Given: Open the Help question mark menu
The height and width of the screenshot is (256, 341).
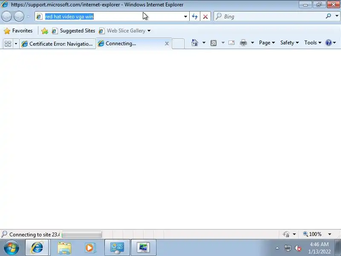Looking at the screenshot, I should point(331,43).
